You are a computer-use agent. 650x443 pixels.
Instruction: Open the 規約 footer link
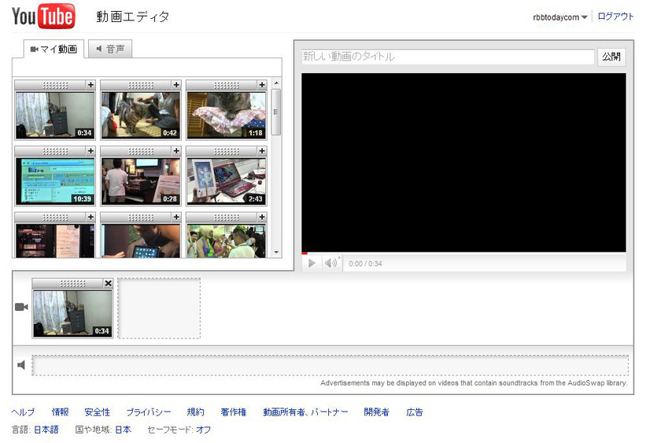point(195,412)
